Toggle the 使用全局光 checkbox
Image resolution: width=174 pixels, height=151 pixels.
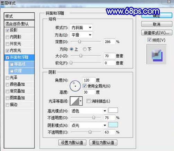click(x=85, y=86)
